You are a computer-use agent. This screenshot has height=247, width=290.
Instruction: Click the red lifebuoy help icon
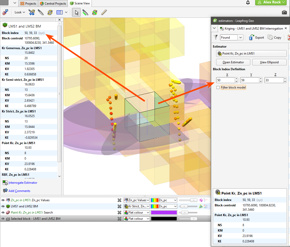point(289,38)
